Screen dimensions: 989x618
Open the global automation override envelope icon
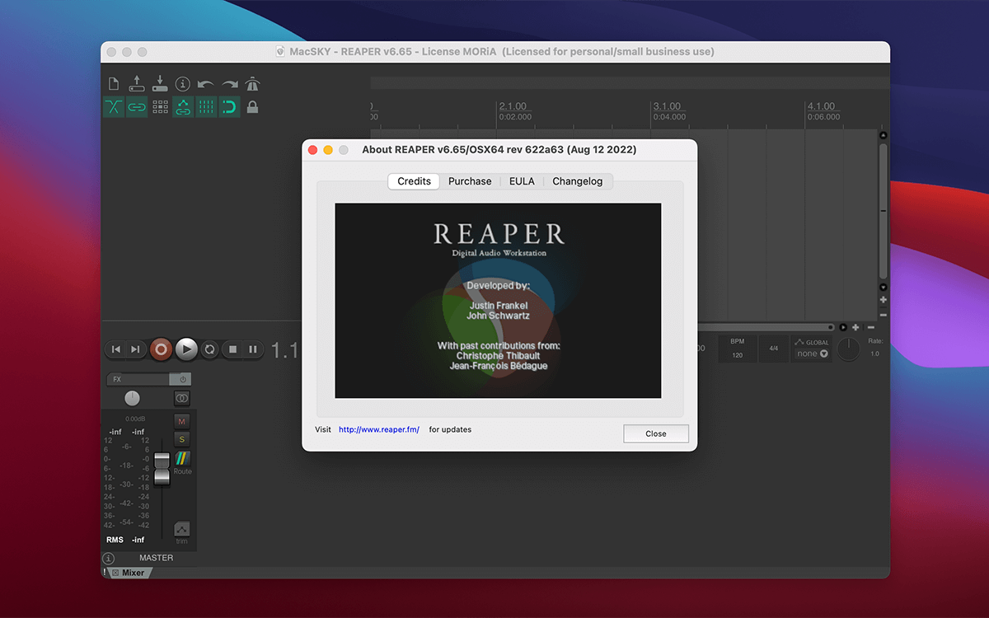(799, 342)
